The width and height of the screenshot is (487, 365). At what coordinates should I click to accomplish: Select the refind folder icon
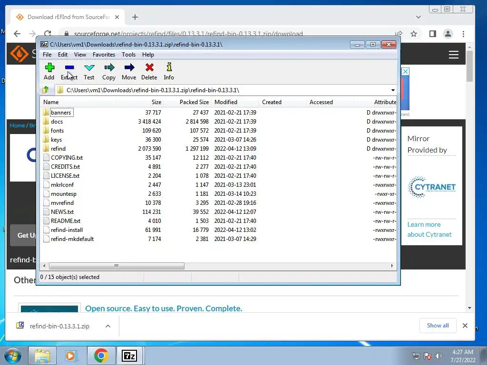[46, 148]
